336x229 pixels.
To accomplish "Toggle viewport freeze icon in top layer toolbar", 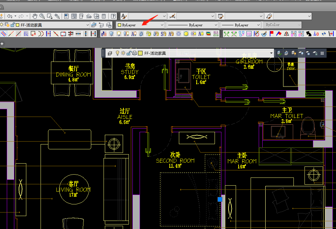I will tap(7, 25).
